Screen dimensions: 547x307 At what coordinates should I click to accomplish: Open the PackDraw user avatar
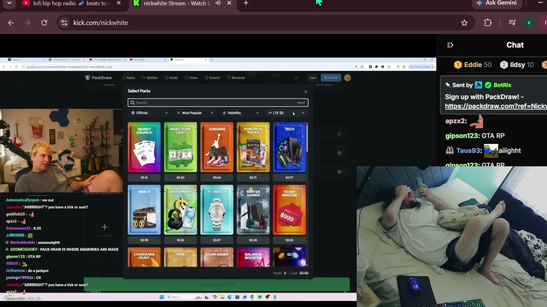tap(347, 78)
